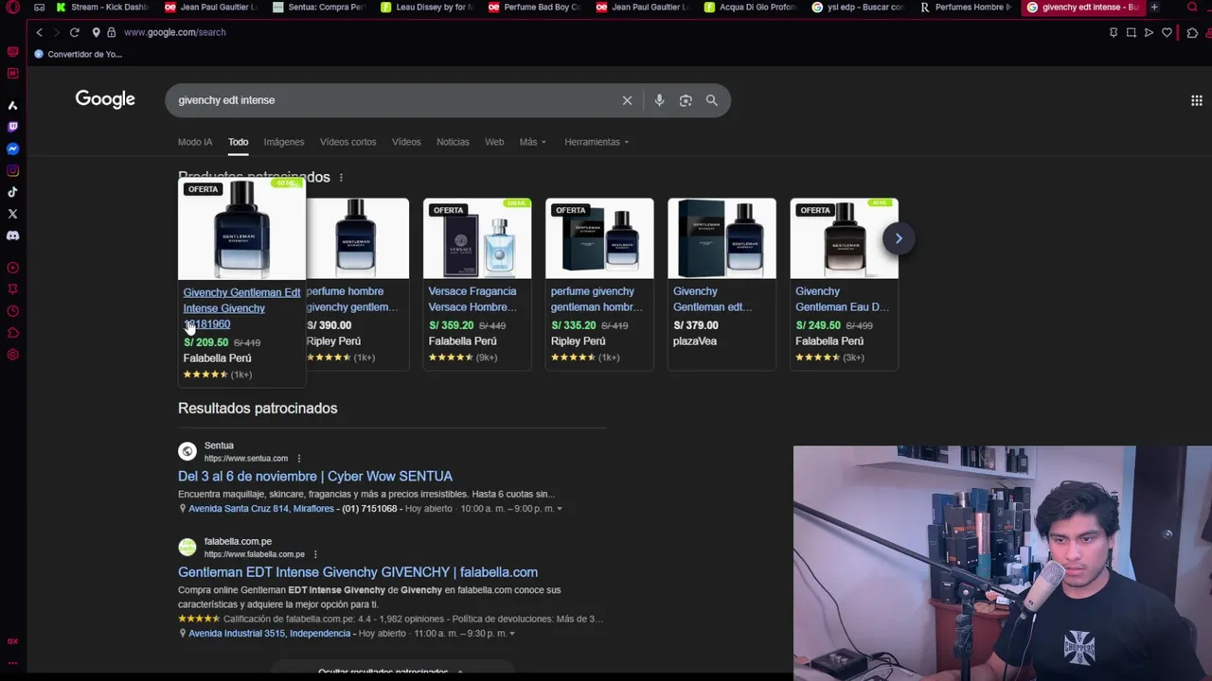Search by image with Google Lens
1212x681 pixels.
(686, 100)
